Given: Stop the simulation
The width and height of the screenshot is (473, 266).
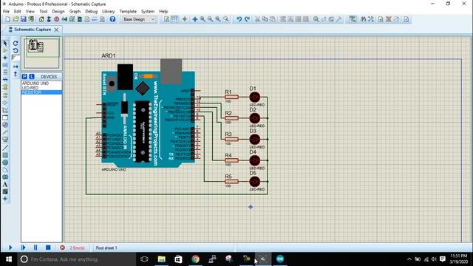Looking at the screenshot, I should tap(48, 248).
